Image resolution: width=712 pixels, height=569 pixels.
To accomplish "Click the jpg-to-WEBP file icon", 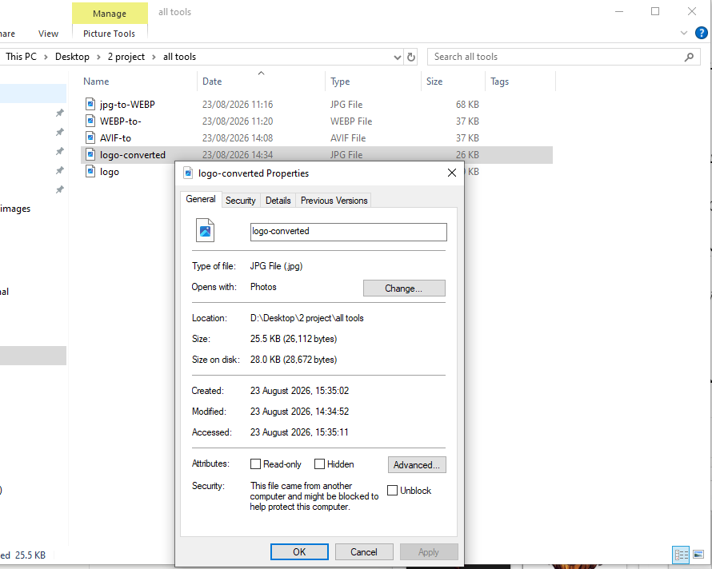I will click(90, 105).
